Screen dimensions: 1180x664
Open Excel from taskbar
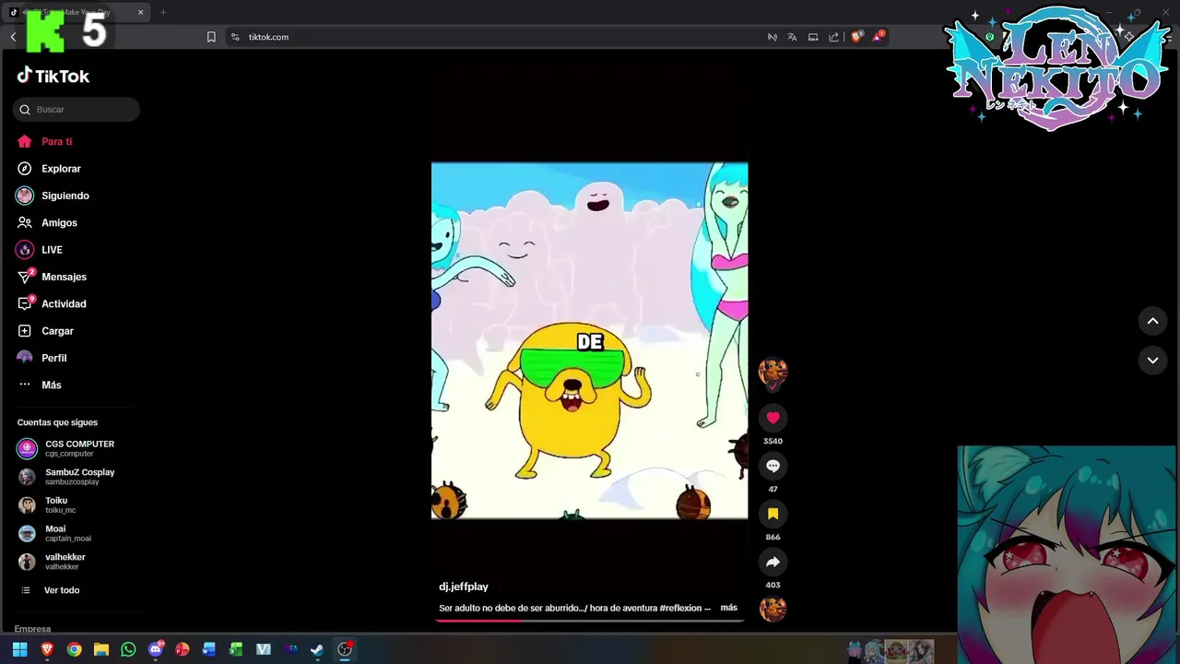[x=236, y=649]
